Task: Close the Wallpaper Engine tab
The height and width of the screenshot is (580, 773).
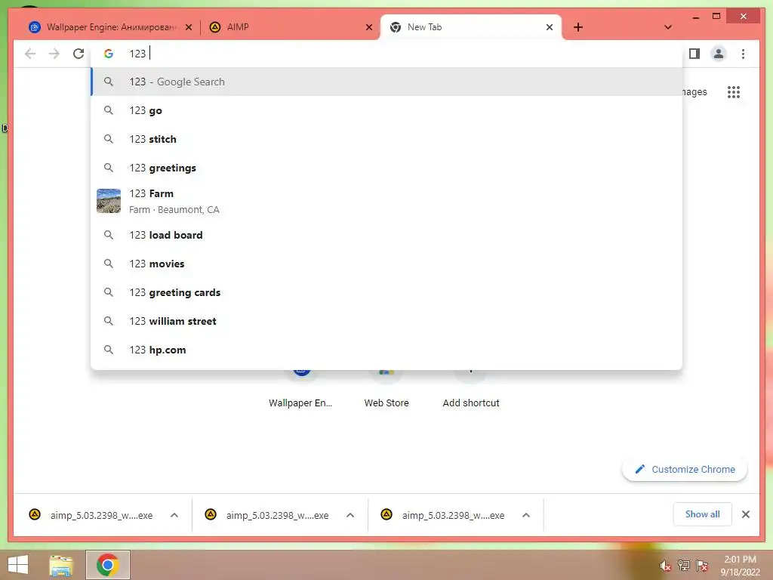Action: [188, 27]
